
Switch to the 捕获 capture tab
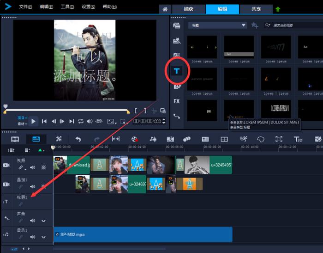(x=188, y=9)
